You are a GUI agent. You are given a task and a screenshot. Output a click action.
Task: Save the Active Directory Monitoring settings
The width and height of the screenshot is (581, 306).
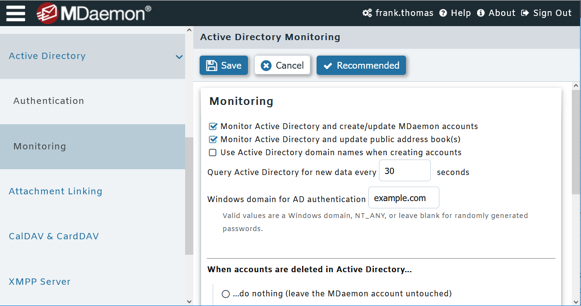(224, 65)
